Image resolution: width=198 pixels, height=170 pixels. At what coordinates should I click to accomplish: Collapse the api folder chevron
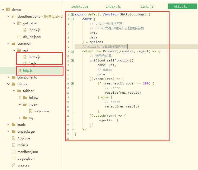(14, 50)
